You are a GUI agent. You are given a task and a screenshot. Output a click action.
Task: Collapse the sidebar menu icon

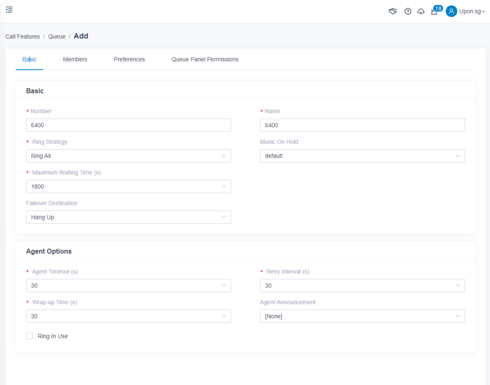point(9,10)
